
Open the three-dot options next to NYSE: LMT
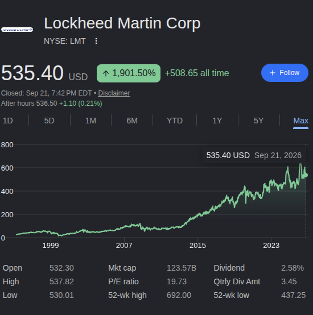coord(96,41)
